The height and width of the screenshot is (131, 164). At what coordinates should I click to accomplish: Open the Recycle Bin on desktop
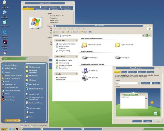coord(5,23)
